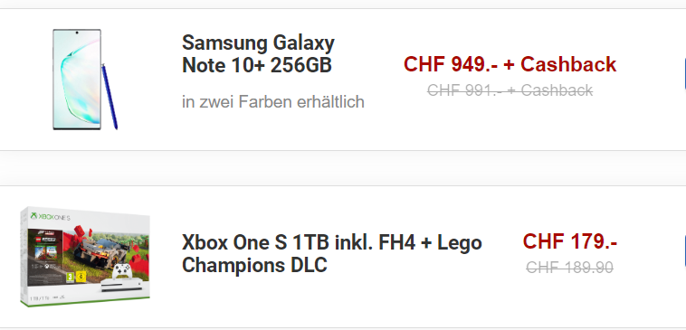Click the crossed-out CHF 189.90 old price
The height and width of the screenshot is (330, 686).
click(x=569, y=267)
